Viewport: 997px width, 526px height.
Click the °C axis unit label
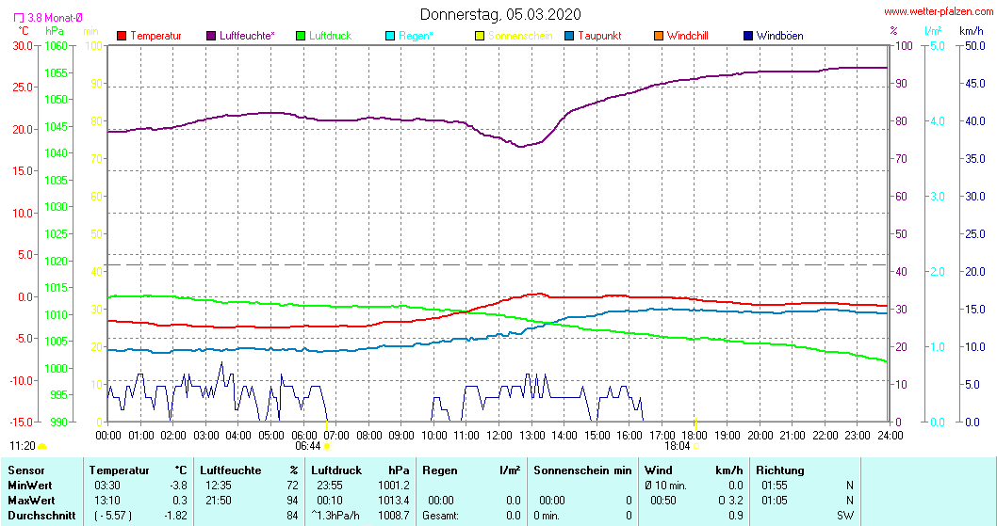click(x=24, y=30)
